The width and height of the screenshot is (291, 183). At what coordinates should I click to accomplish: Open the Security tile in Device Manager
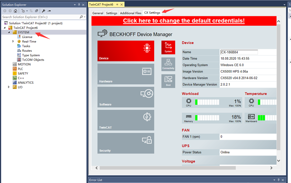[126, 143]
